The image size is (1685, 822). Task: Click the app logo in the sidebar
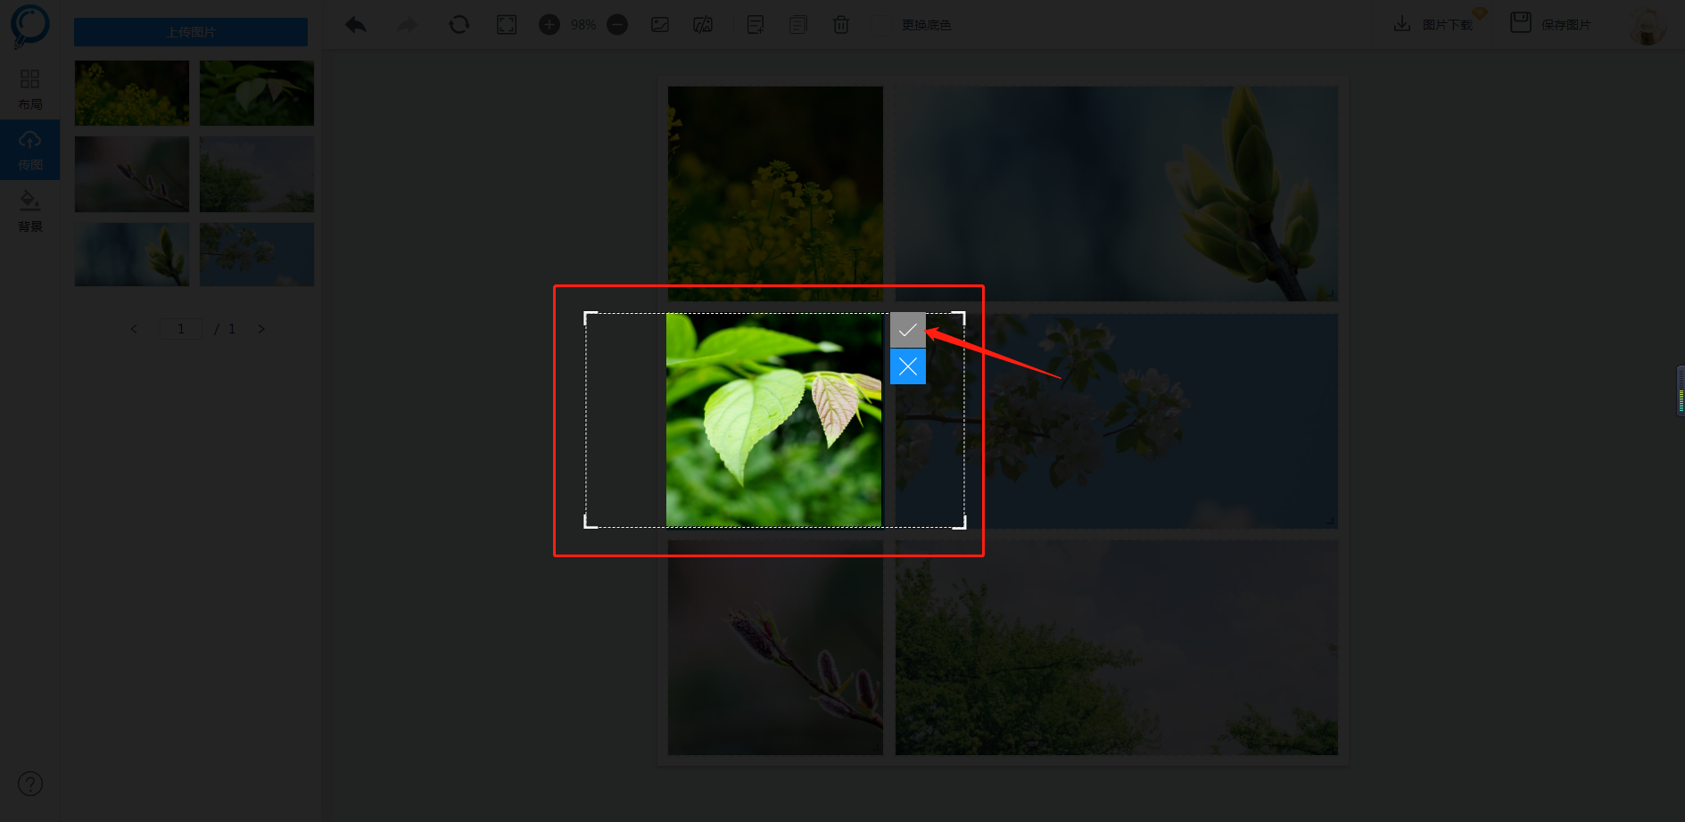tap(29, 25)
